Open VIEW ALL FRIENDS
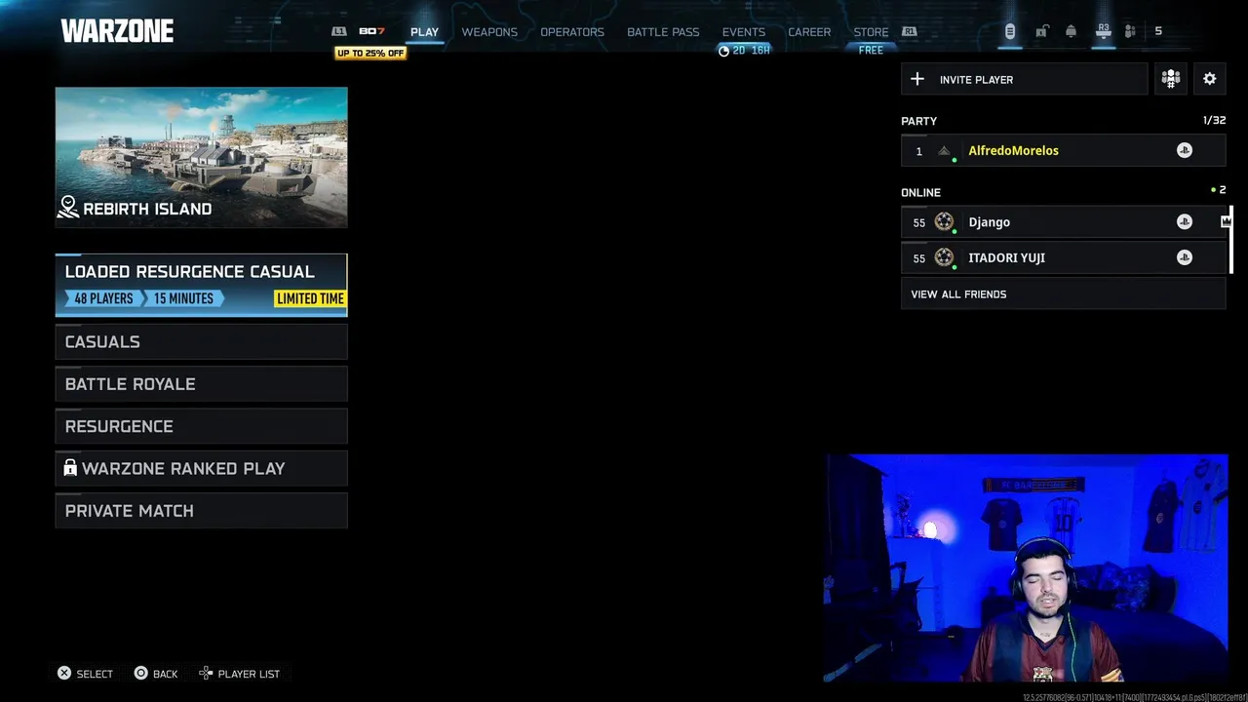Image resolution: width=1248 pixels, height=702 pixels. 1063,293
